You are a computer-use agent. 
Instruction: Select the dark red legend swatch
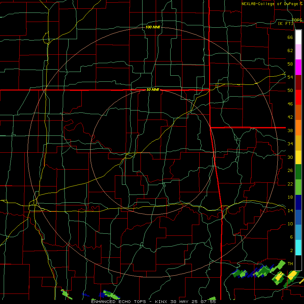point(298,82)
